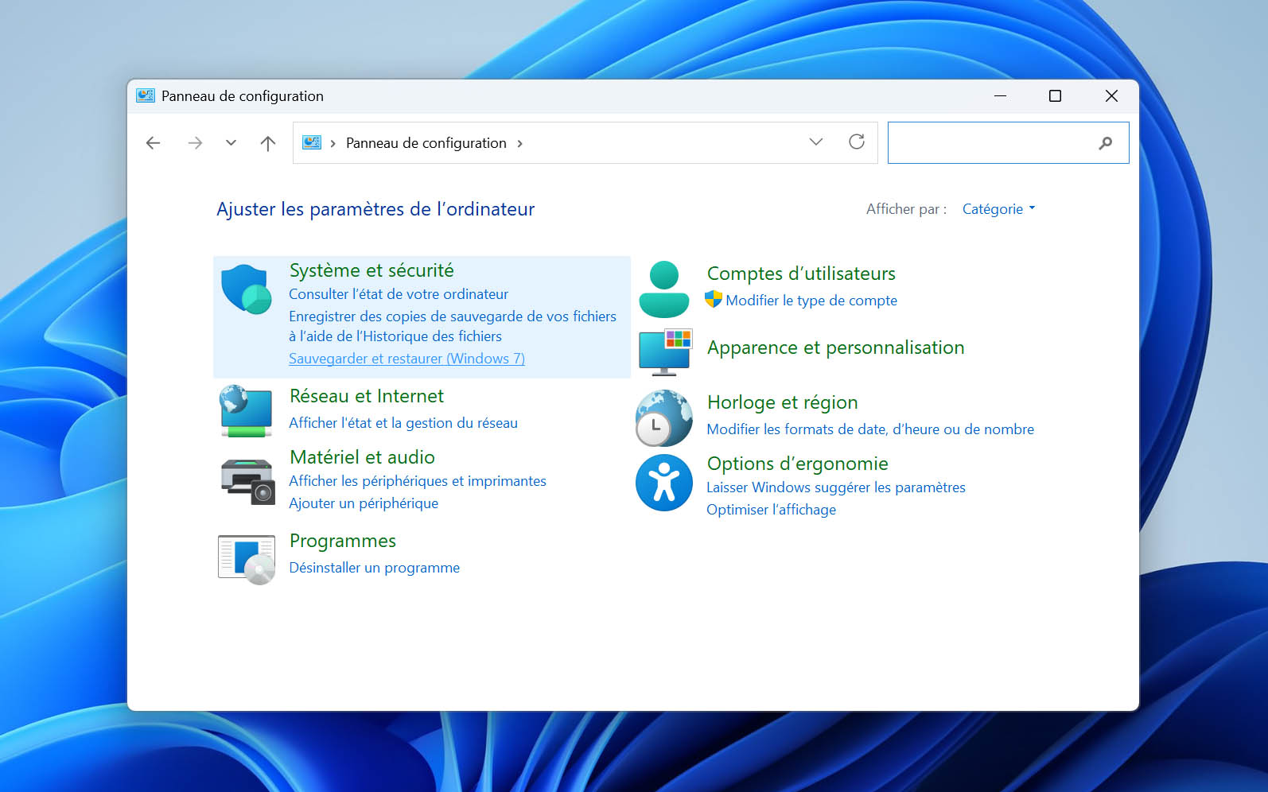
Task: Click Modifier le type de compte
Action: [x=811, y=301]
